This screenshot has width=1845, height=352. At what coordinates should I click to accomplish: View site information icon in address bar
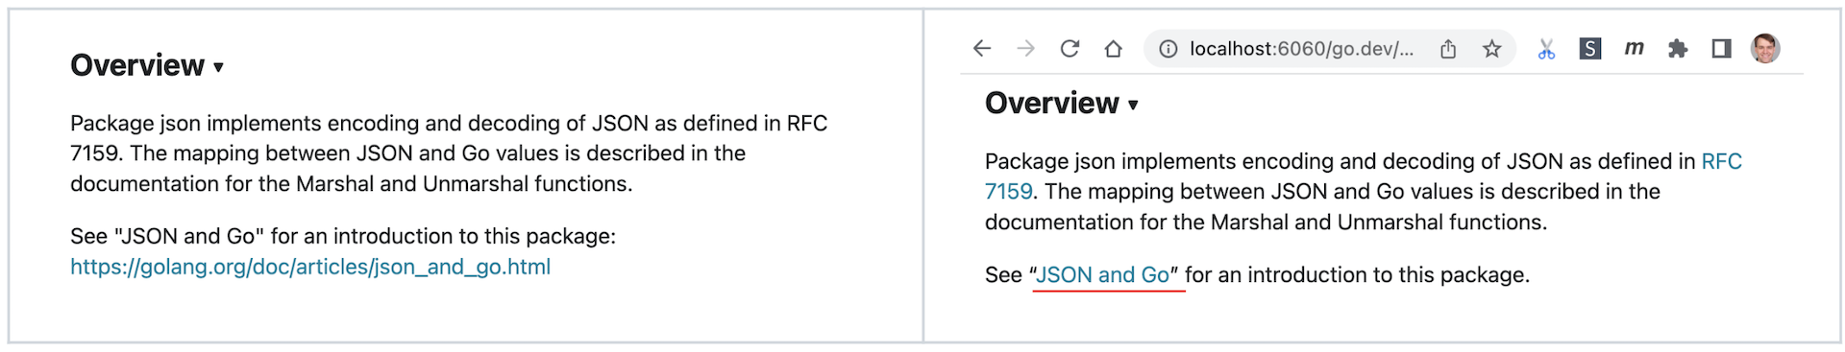[x=1168, y=49]
